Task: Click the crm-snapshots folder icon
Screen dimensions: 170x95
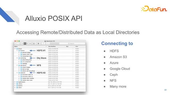Action: (21, 61)
